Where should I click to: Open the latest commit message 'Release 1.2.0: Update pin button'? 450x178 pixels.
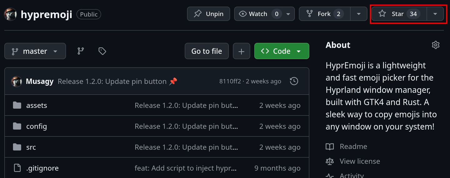point(117,81)
